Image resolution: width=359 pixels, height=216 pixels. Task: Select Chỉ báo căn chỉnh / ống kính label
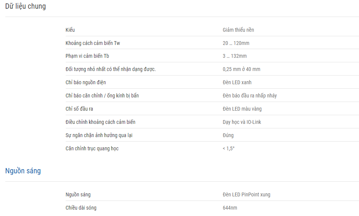102,96
